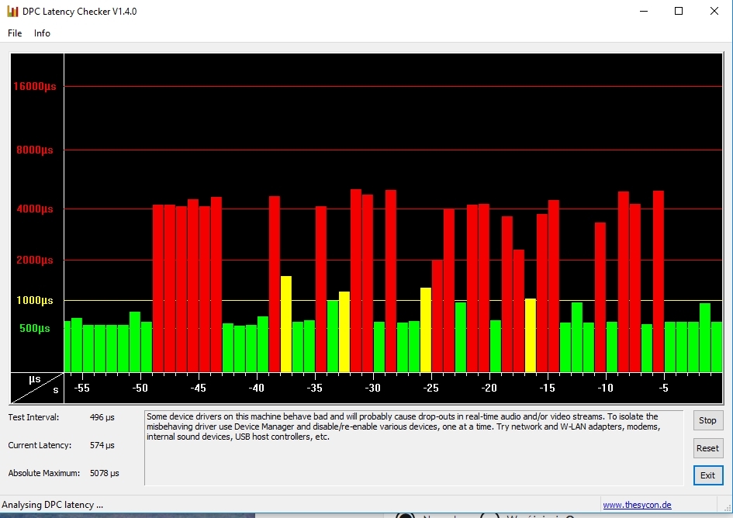
Task: Click the -5 seconds axis marker
Action: 663,388
